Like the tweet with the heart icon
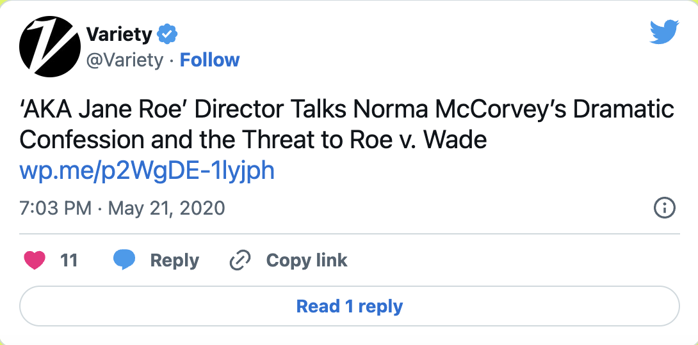Viewport: 698px width, 345px height. [35, 260]
